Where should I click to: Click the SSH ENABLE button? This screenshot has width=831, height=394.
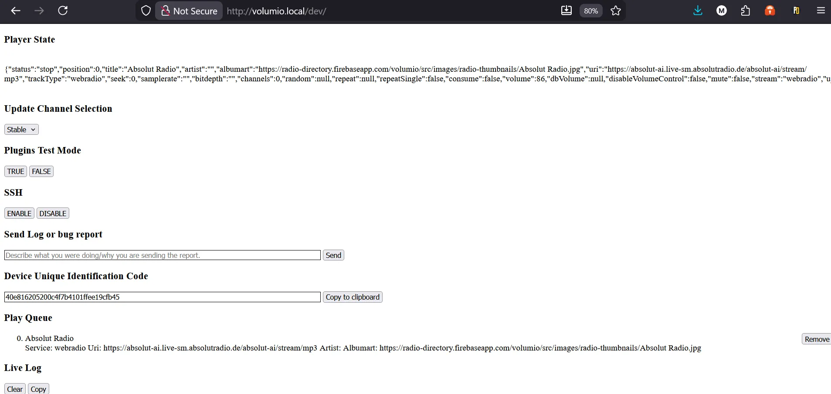[x=19, y=214]
